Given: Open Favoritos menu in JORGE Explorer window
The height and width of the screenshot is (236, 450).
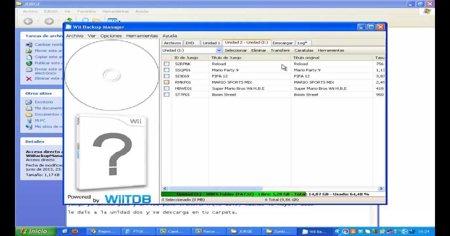Looking at the screenshot, I should (x=87, y=12).
